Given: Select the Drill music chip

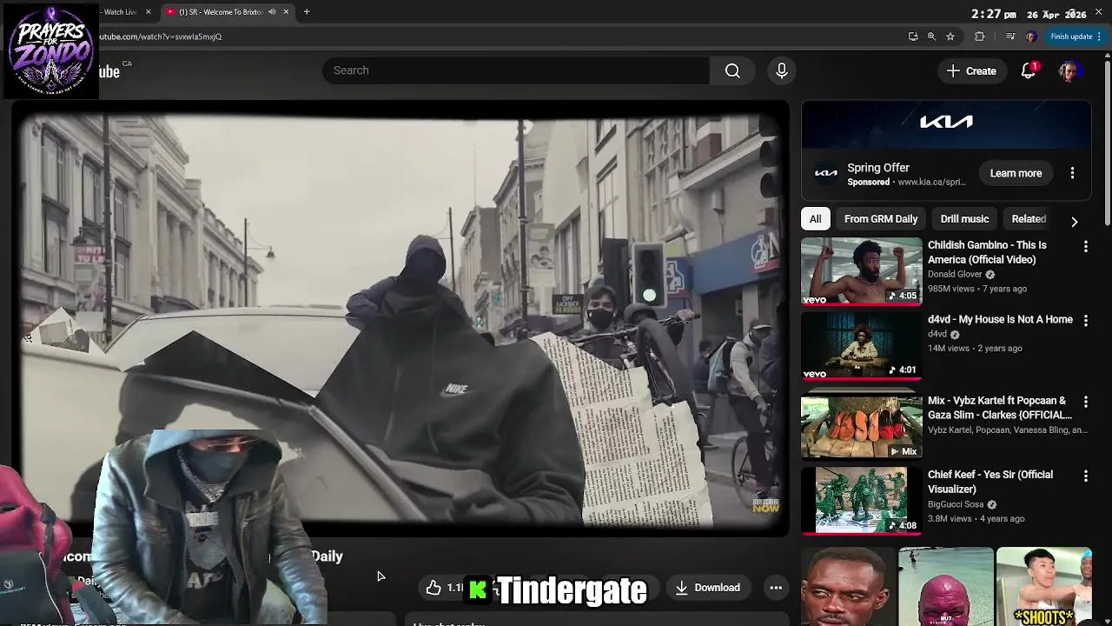Looking at the screenshot, I should coord(964,219).
